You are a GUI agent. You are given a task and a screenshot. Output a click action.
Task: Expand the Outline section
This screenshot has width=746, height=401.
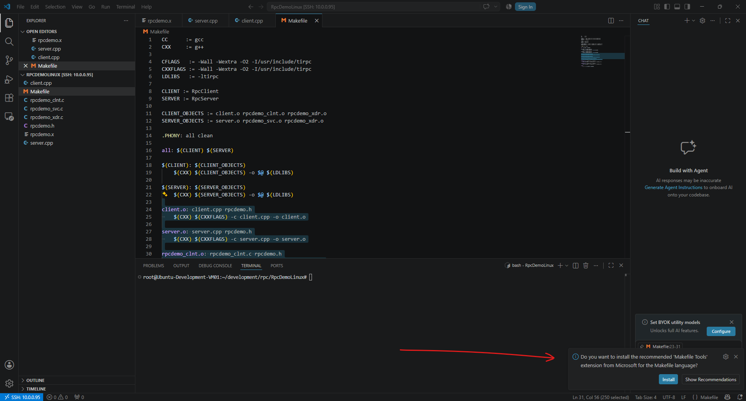77,380
